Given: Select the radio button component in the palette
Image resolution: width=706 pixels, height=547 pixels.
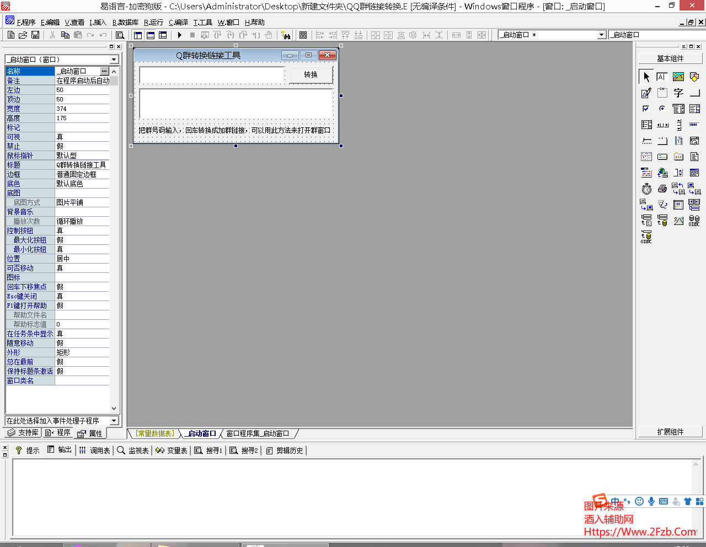Looking at the screenshot, I should [x=662, y=109].
